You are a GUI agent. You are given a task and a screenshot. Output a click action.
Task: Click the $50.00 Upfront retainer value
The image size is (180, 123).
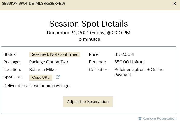point(130,62)
